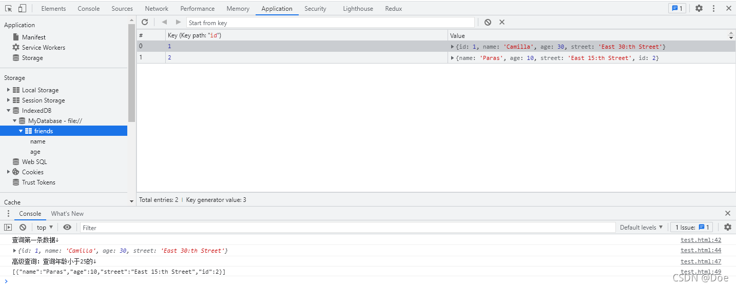Image resolution: width=736 pixels, height=287 pixels.
Task: Expand the Local Storage tree node
Action: click(x=8, y=90)
